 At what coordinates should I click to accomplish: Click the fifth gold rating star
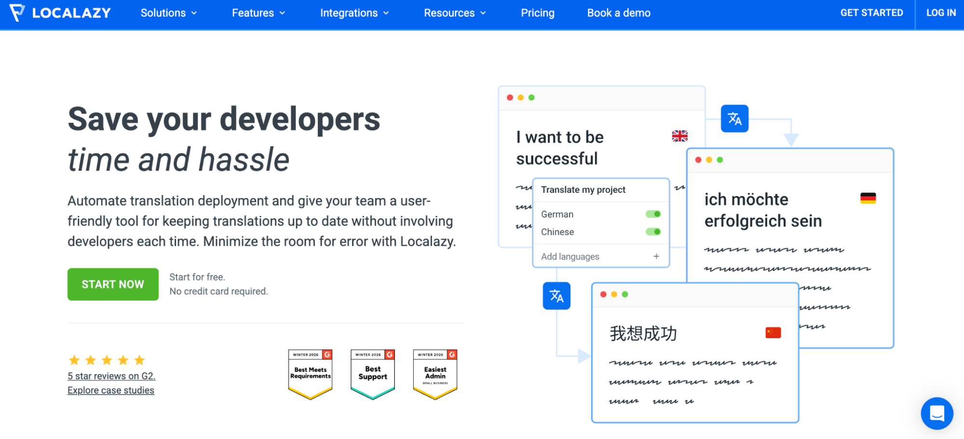pos(139,360)
